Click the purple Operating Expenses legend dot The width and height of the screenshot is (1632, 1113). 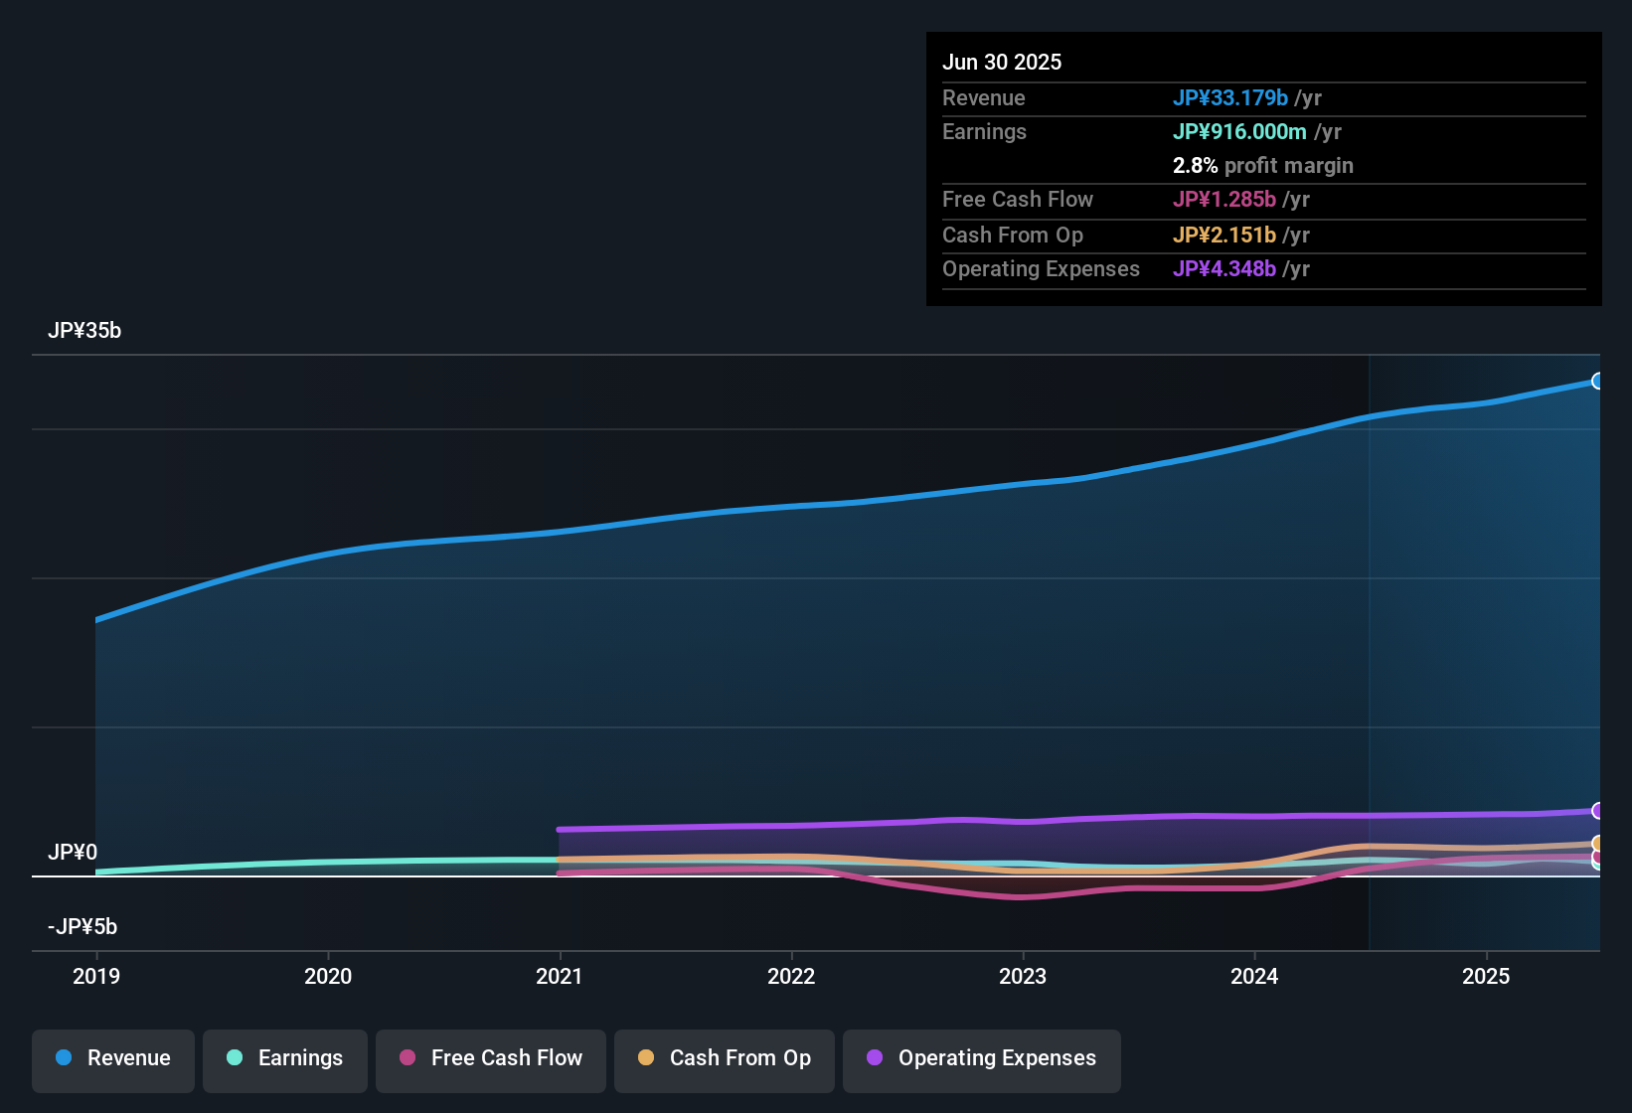point(874,1058)
